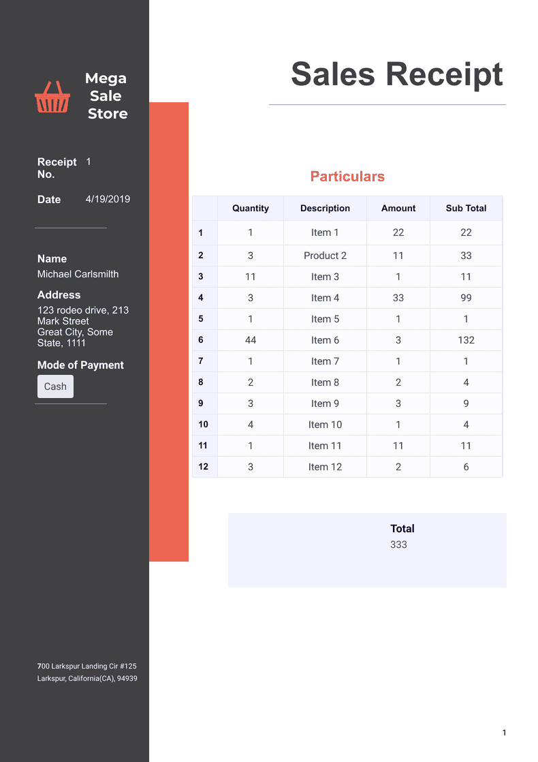Click the Amount column header
This screenshot has width=538, height=762.
click(398, 209)
